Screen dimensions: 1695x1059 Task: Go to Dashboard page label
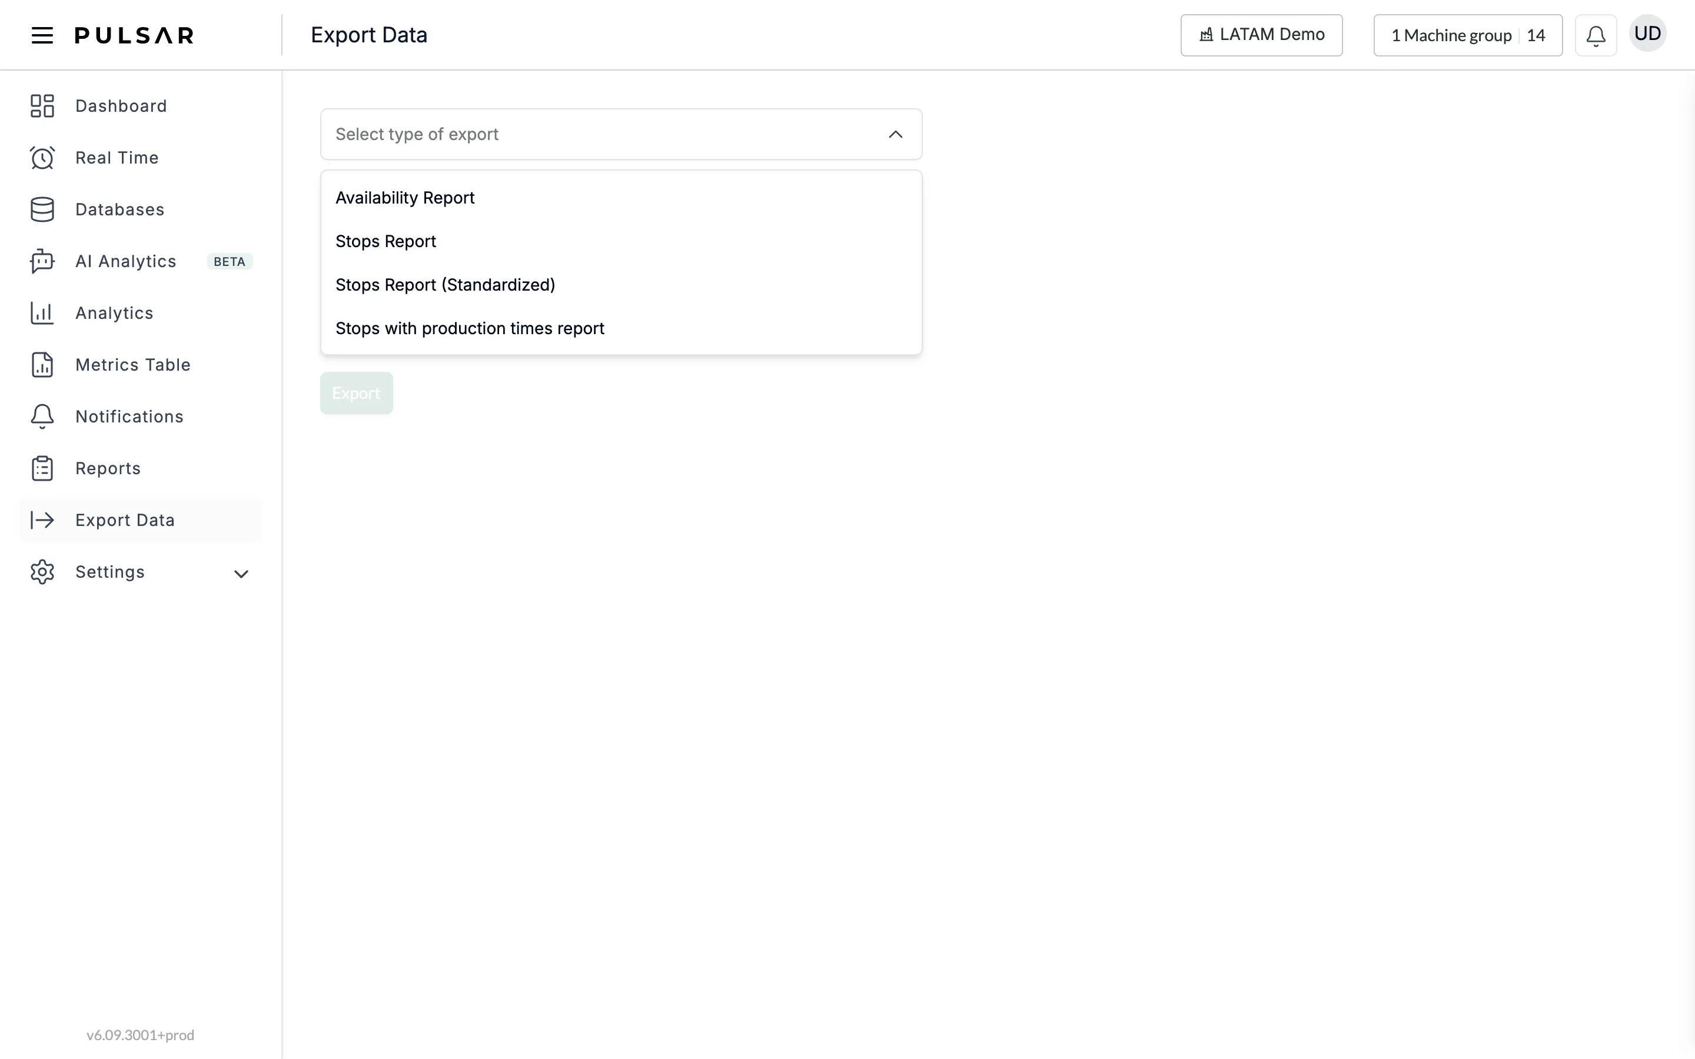[x=121, y=106]
